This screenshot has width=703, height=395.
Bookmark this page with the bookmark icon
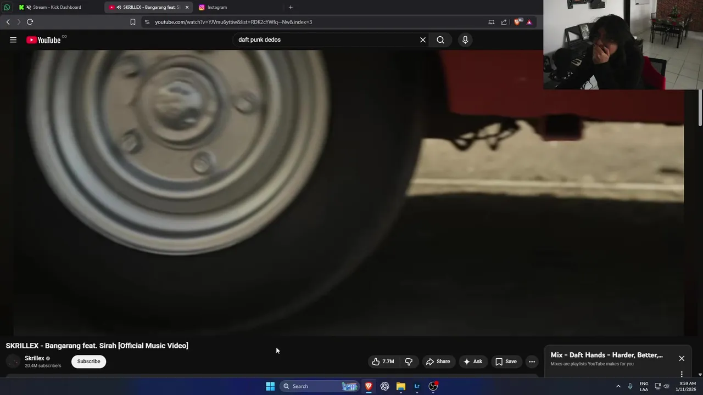[x=133, y=22]
